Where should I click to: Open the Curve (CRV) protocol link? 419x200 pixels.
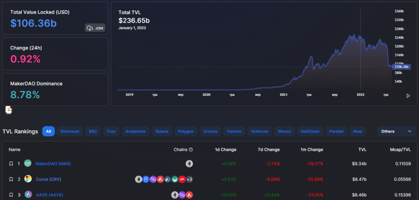click(x=48, y=179)
